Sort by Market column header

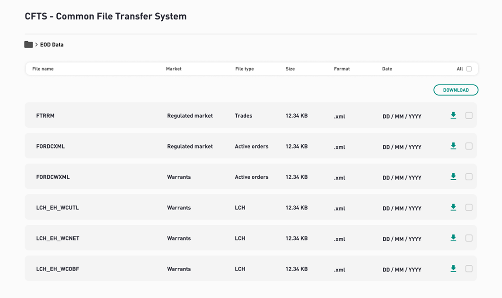(174, 69)
